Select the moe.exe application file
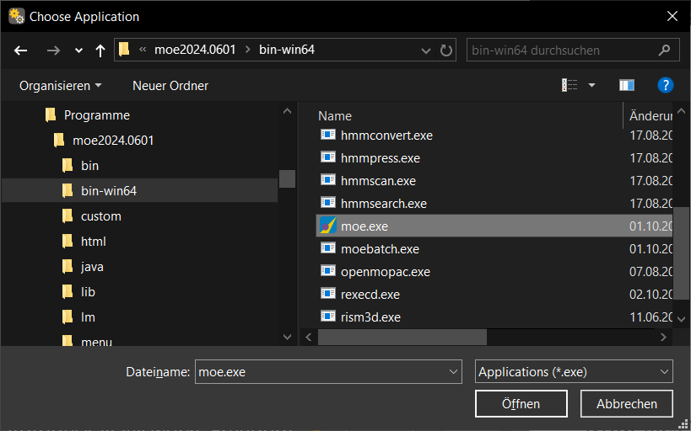691x431 pixels. (364, 226)
